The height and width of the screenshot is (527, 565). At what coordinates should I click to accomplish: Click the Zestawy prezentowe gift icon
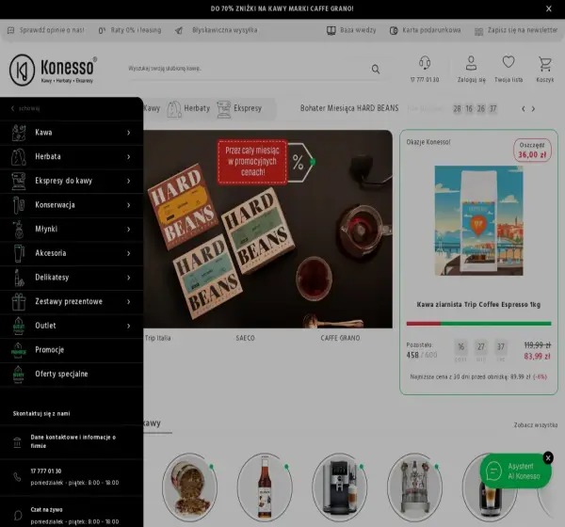(x=19, y=301)
